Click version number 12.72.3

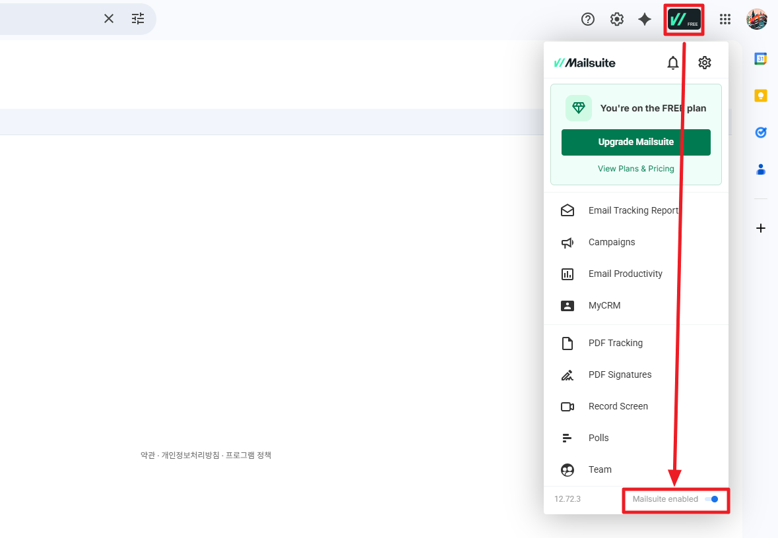coord(567,499)
